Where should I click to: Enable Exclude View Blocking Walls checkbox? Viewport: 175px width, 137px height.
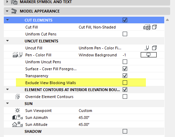point(125,83)
